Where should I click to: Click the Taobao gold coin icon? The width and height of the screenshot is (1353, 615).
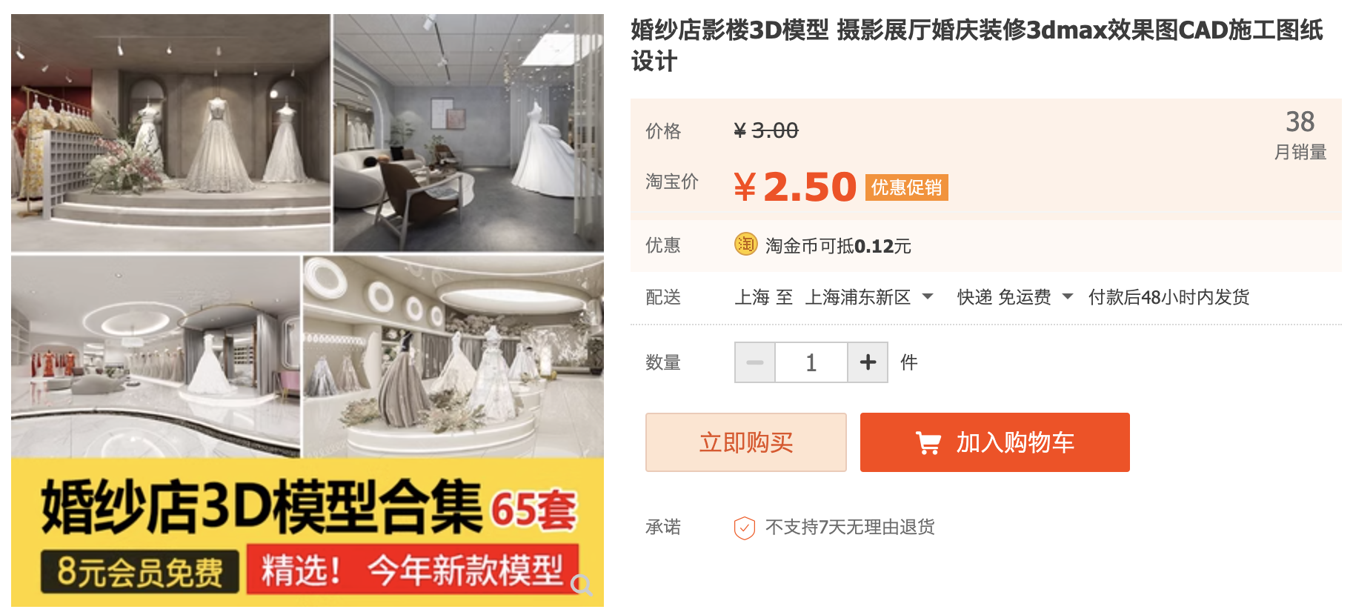click(745, 244)
